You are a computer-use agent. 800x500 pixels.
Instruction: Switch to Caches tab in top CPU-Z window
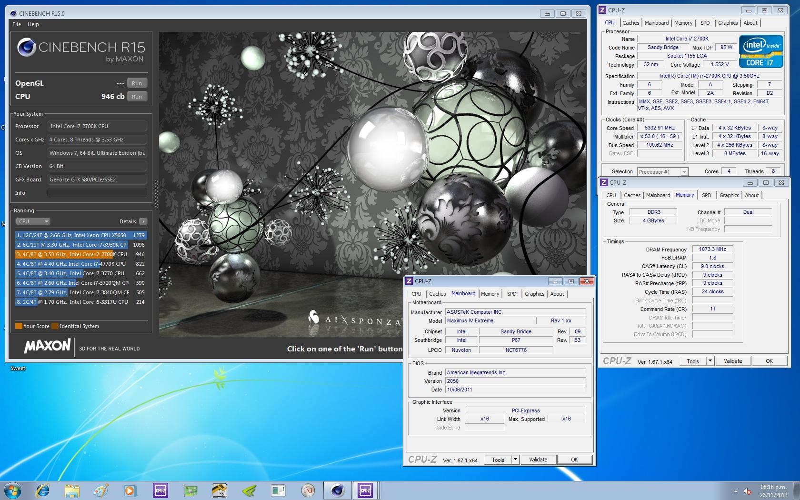pos(630,23)
